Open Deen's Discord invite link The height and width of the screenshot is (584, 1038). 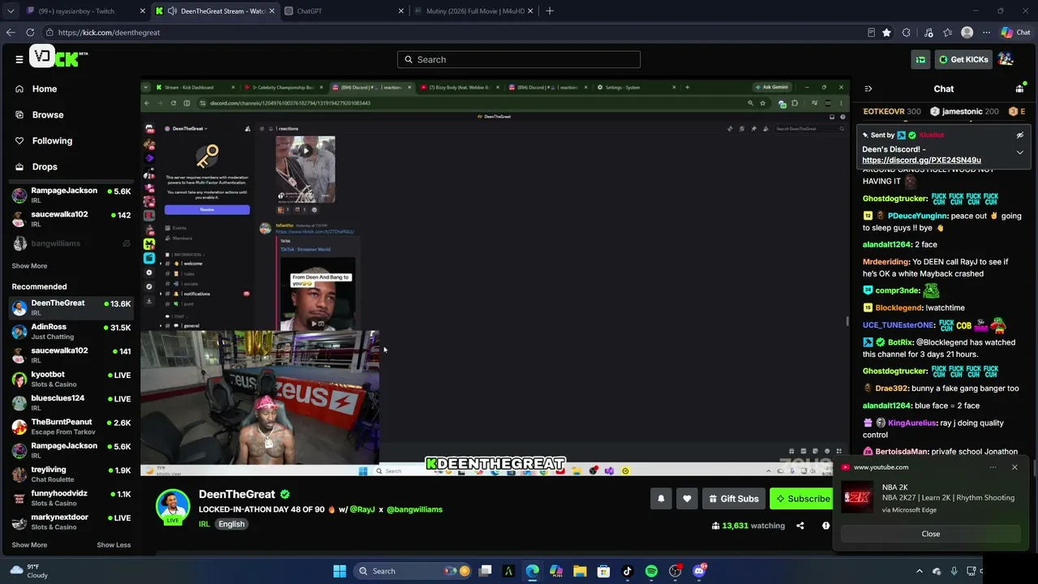click(921, 160)
